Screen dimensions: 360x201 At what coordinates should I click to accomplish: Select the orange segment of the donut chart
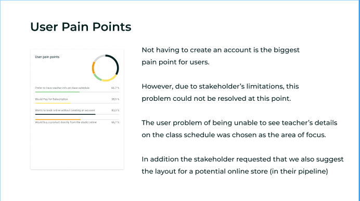click(93, 68)
